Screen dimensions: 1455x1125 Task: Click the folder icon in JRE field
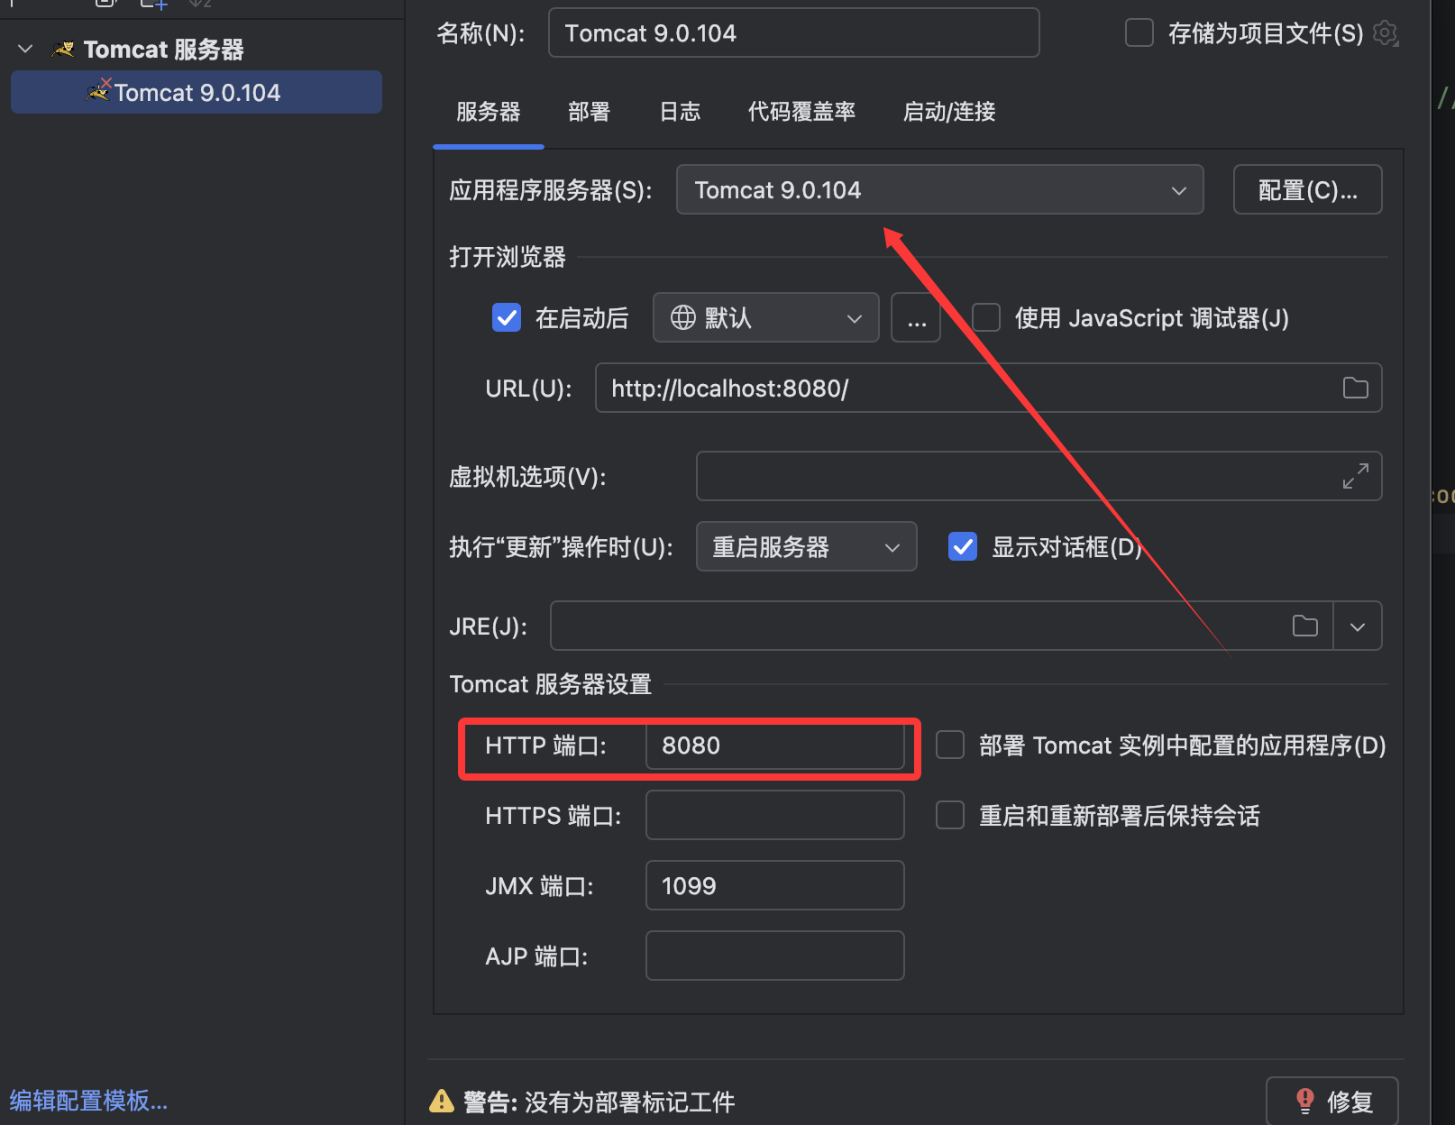click(1304, 626)
